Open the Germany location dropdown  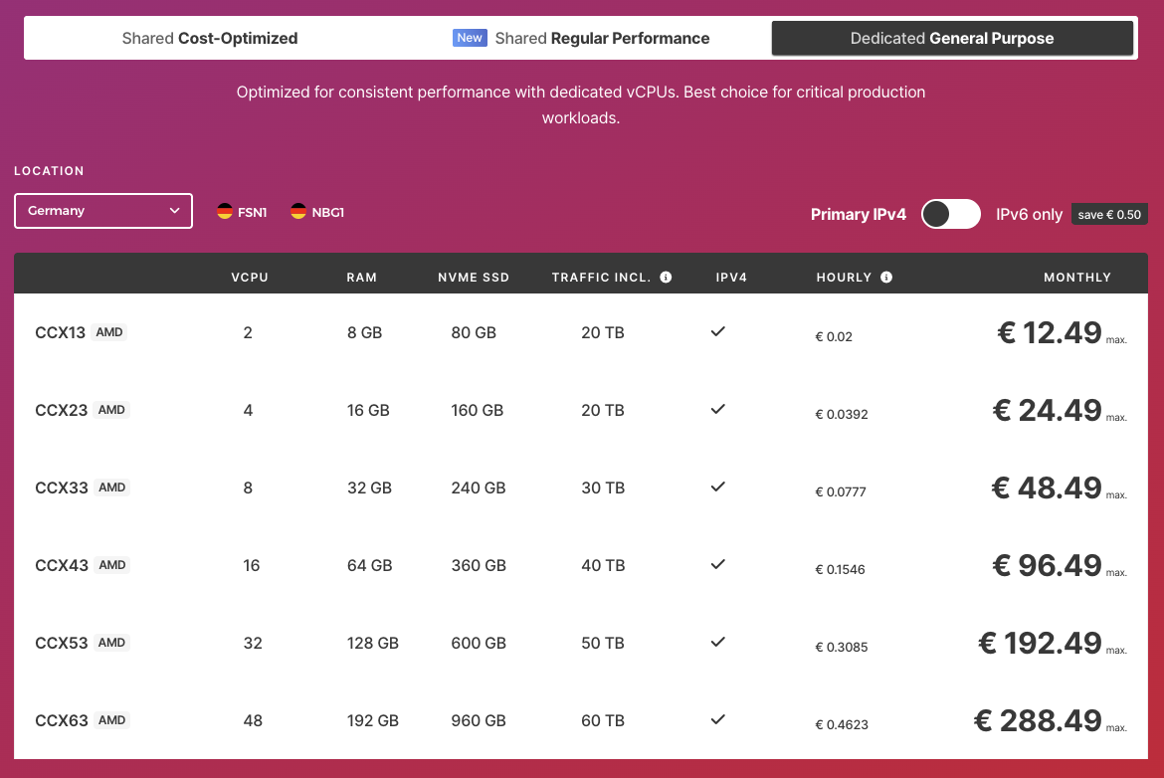[x=102, y=211]
